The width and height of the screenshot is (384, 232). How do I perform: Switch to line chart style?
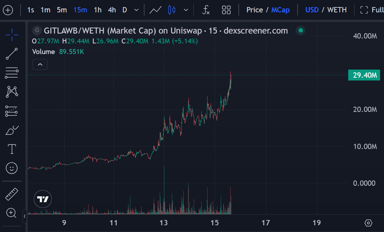tap(156, 10)
